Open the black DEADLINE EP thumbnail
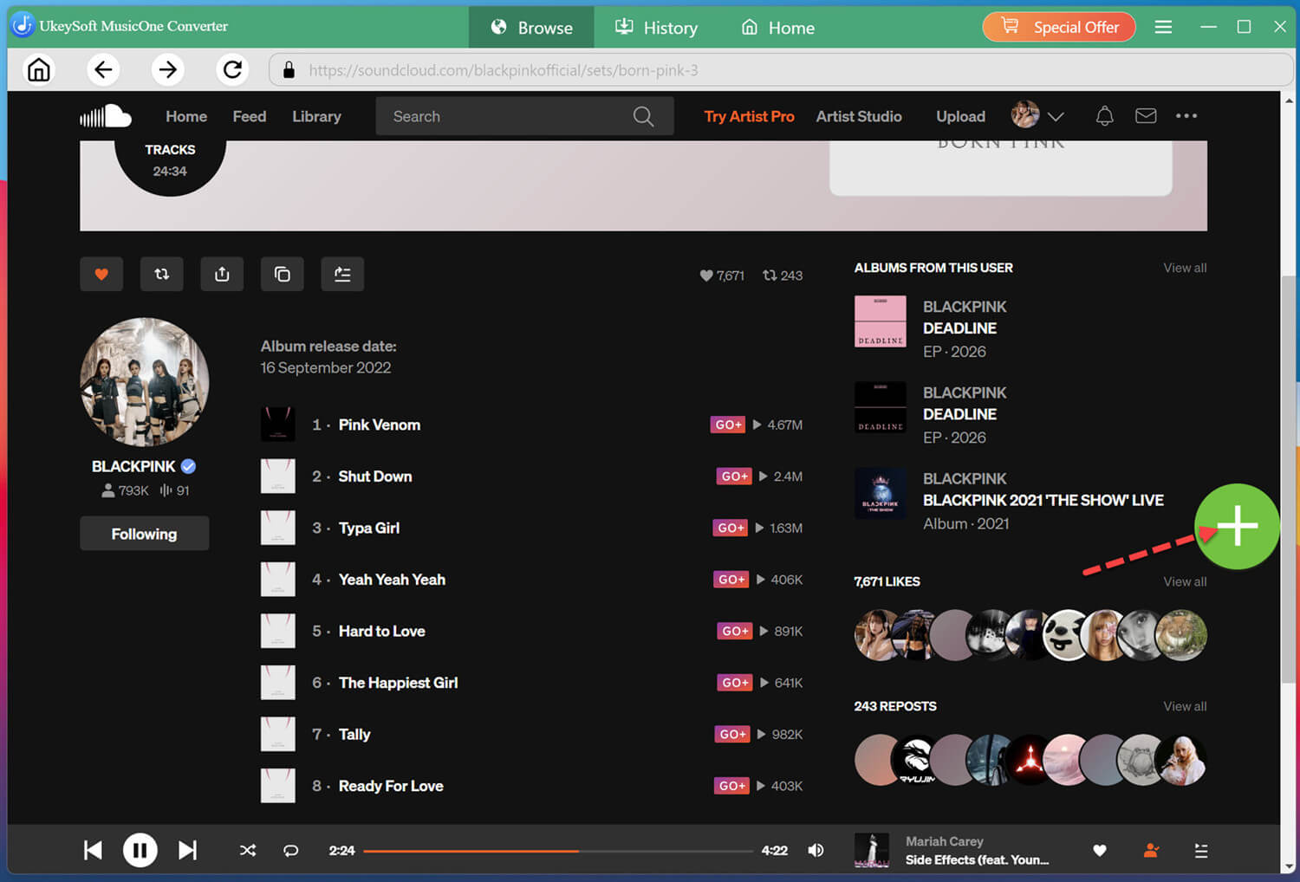Viewport: 1300px width, 882px height. pos(881,407)
